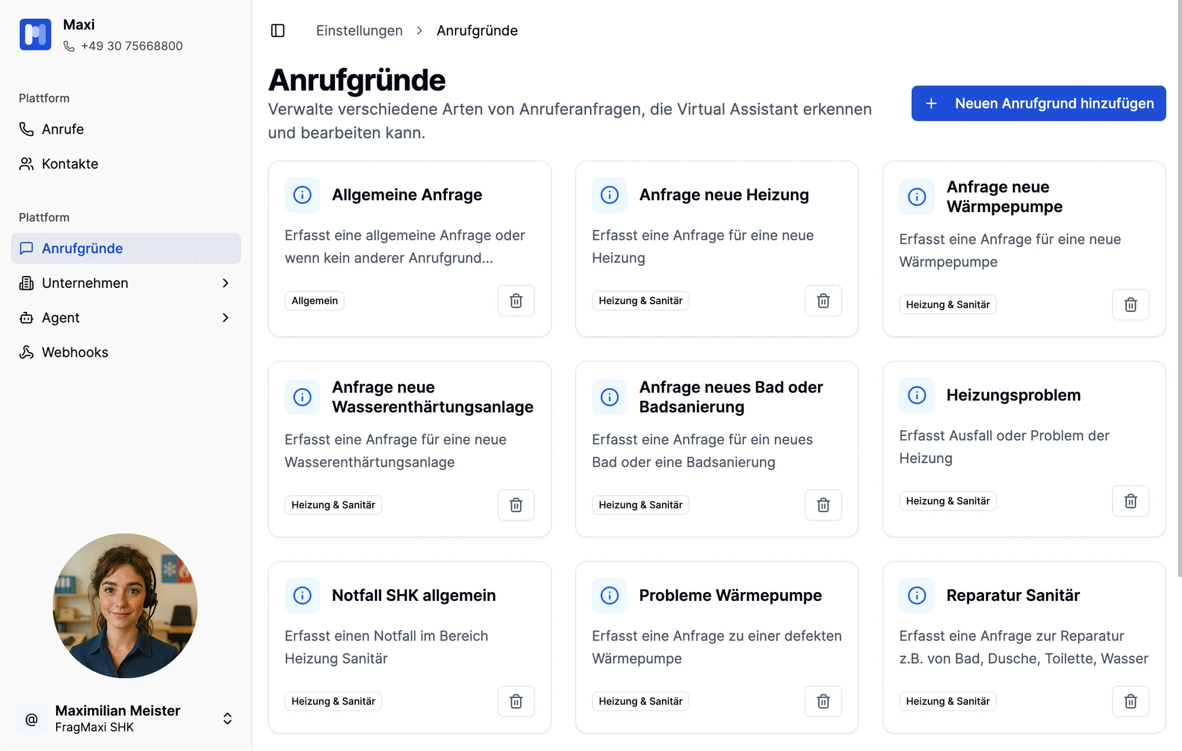
Task: Delete Allgemeine Anfrage via trash icon
Action: tap(515, 301)
